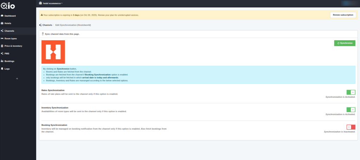Turn off the Inventory Synchronization switch
Viewport: 360px width, 160px height.
tap(351, 110)
